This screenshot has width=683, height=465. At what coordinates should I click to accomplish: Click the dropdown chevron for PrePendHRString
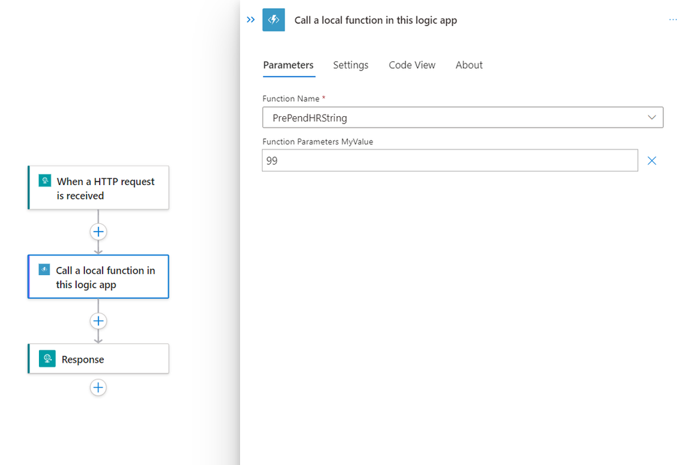[x=652, y=117]
